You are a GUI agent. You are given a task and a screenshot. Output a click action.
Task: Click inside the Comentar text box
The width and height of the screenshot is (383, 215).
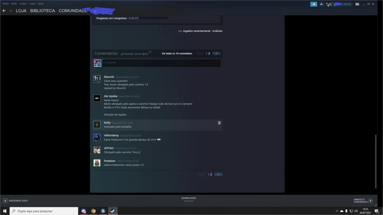[x=161, y=63]
